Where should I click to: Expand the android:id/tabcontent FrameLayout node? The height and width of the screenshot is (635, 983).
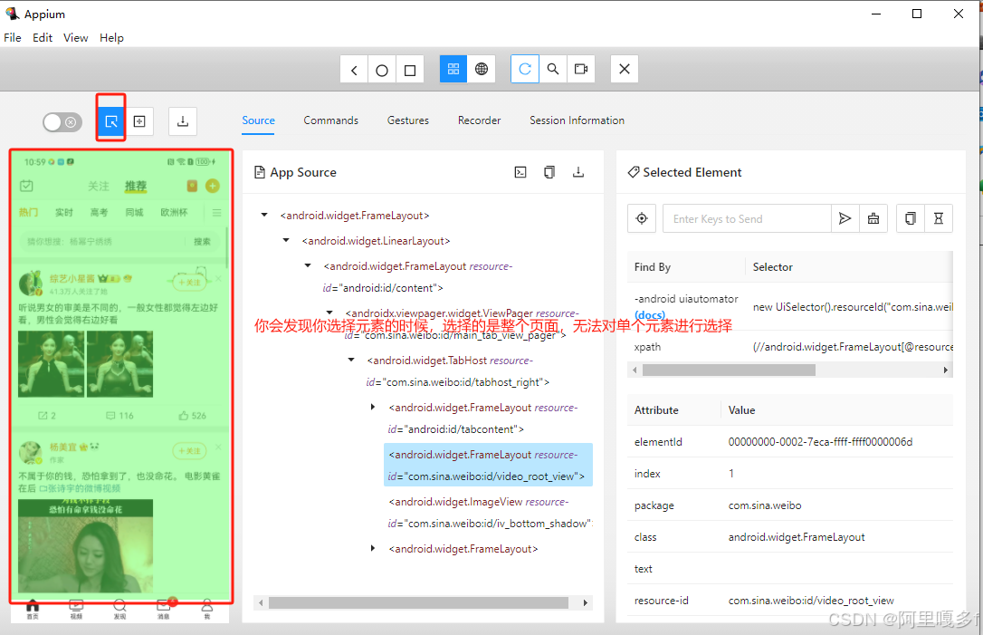(373, 408)
